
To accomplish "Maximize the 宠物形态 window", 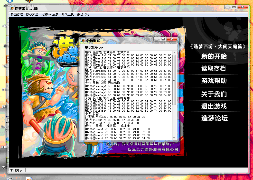I will tap(163, 39).
